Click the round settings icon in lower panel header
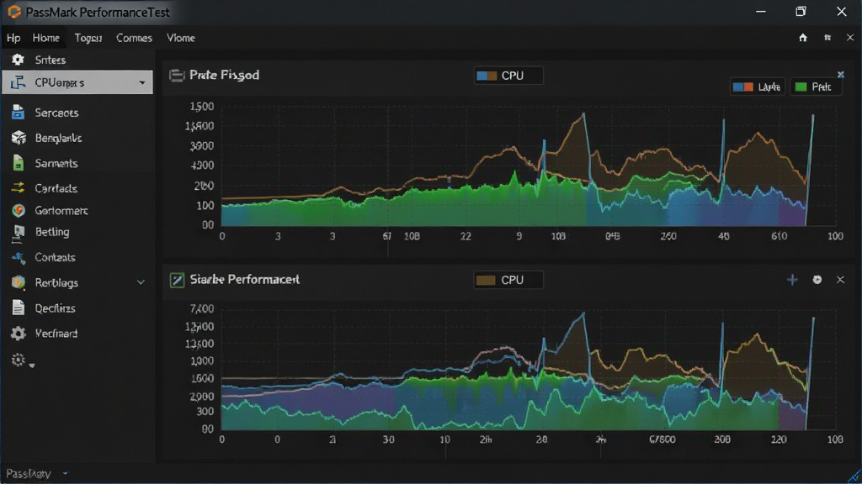This screenshot has height=484, width=862. [x=817, y=280]
